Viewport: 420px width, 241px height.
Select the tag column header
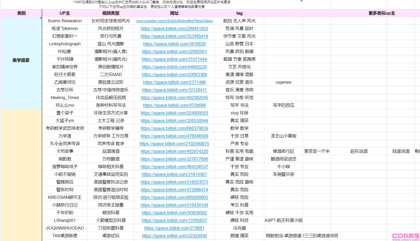239,13
